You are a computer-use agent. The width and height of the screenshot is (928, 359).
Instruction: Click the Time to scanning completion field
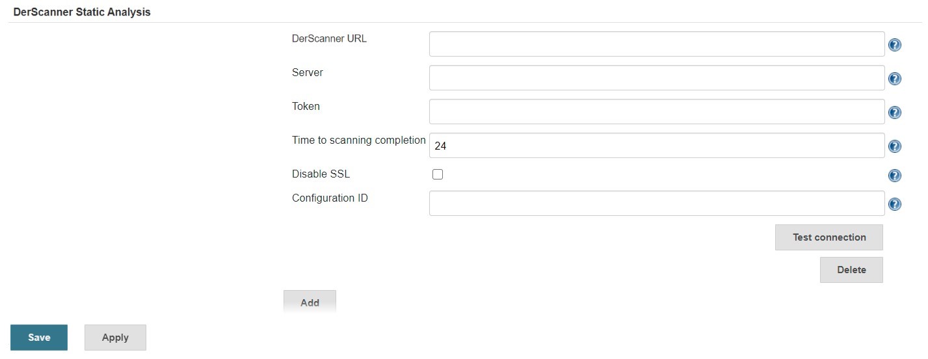pyautogui.click(x=657, y=146)
